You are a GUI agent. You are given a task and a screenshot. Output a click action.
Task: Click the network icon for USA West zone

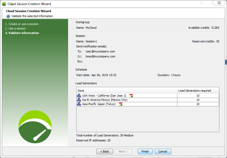(79, 96)
